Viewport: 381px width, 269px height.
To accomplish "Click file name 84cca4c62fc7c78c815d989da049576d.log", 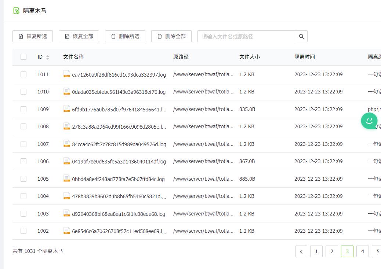I will point(119,144).
